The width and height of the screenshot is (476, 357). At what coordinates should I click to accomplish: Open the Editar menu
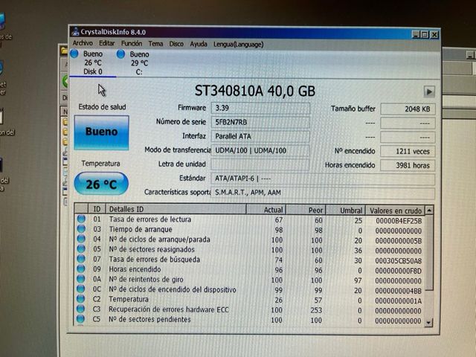pos(107,43)
